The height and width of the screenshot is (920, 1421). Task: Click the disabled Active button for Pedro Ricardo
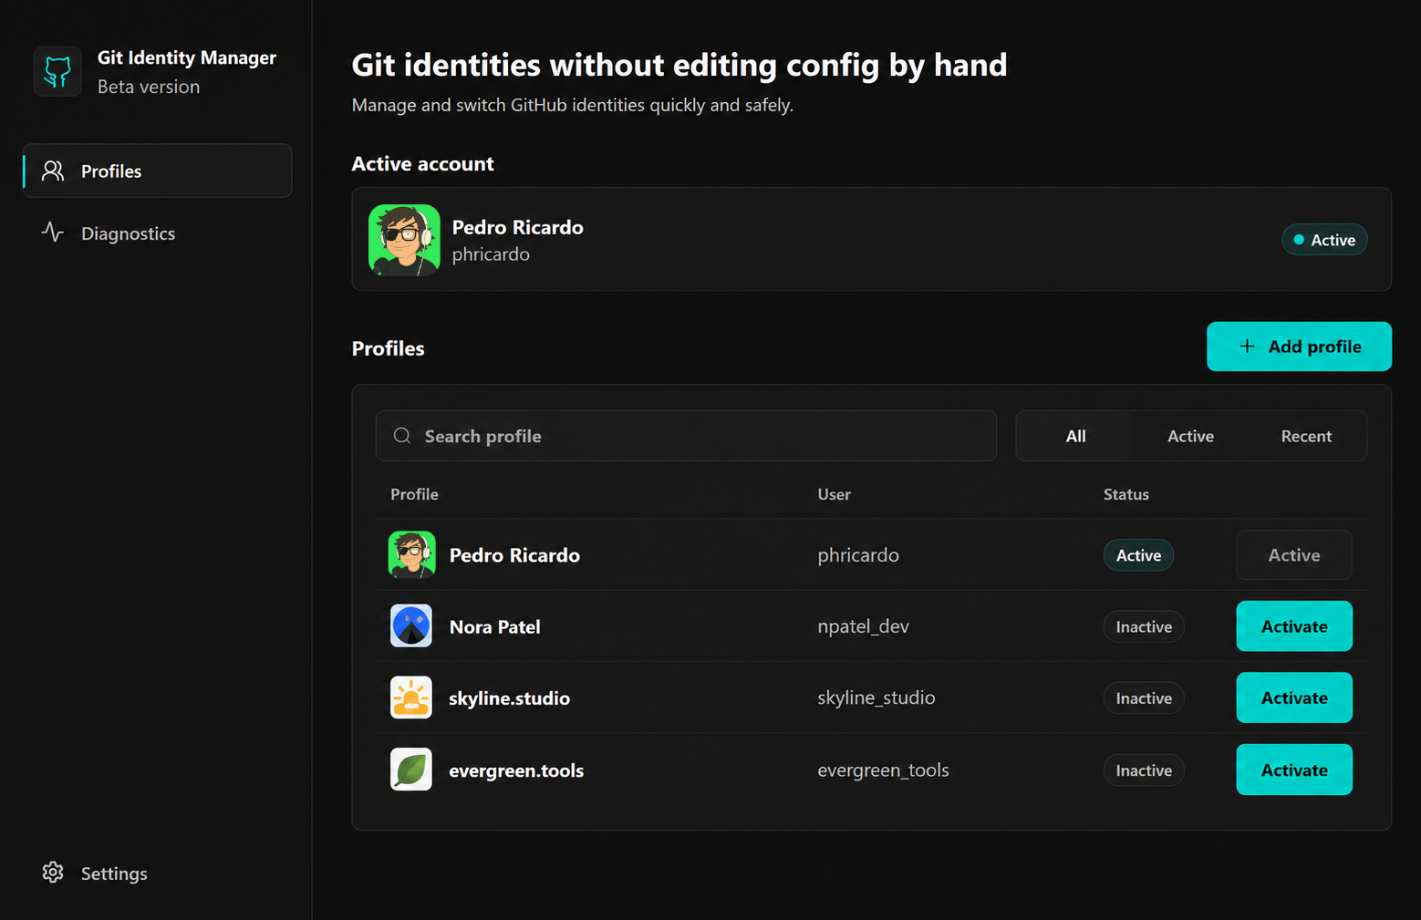[x=1294, y=554]
